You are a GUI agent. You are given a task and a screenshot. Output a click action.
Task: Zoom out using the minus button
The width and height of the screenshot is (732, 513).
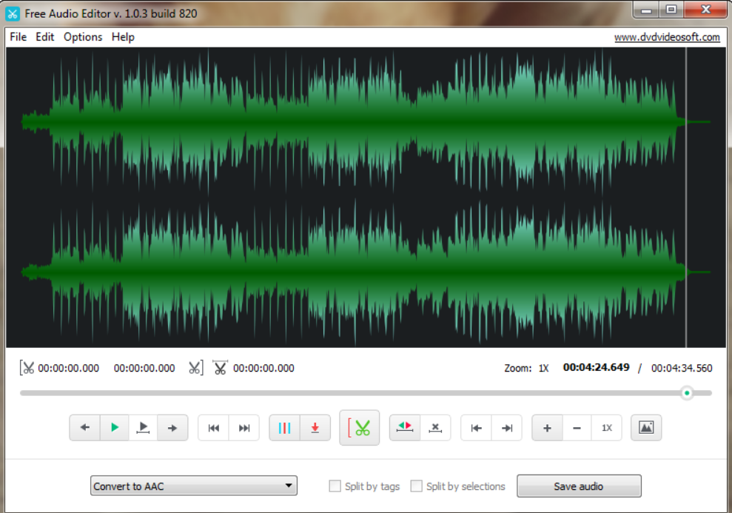tap(577, 428)
